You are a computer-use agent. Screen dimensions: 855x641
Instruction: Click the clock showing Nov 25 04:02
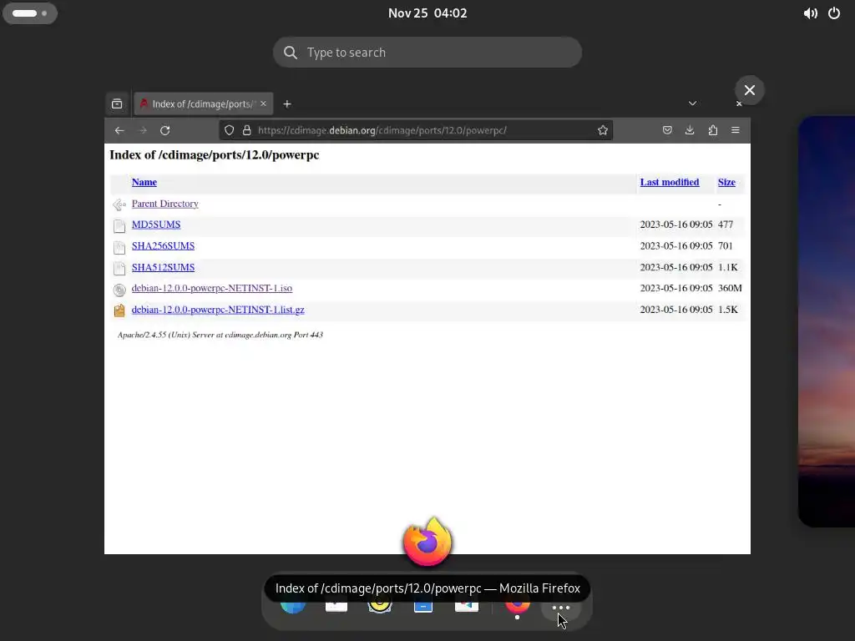(x=427, y=13)
